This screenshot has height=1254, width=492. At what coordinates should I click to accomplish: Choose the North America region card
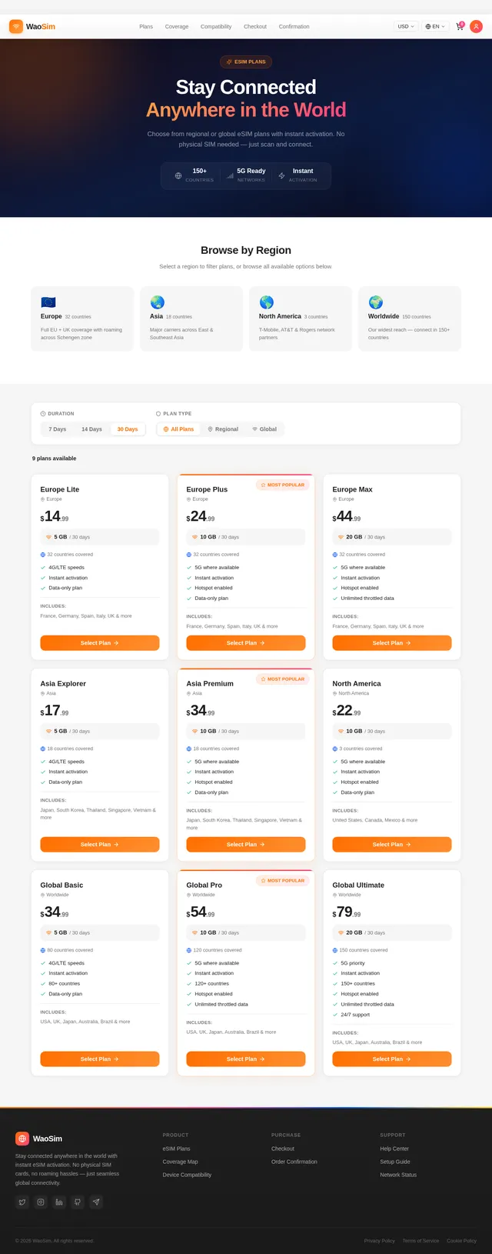301,319
